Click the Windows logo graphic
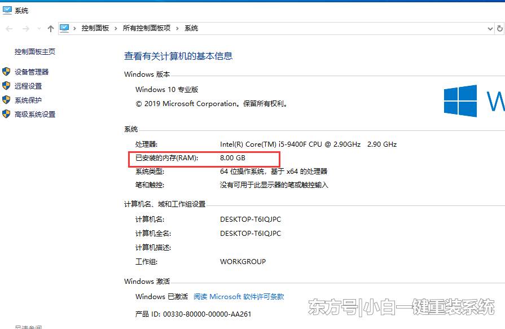 pyautogui.click(x=460, y=102)
